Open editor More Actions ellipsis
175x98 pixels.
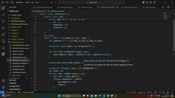(x=172, y=7)
